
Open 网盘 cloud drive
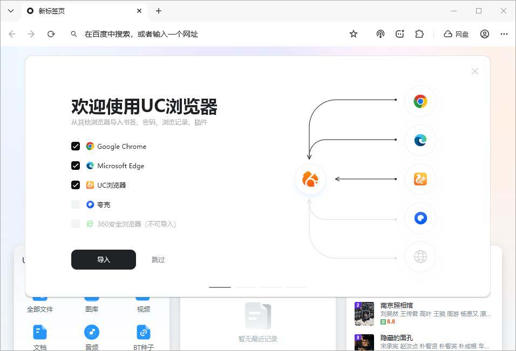[456, 34]
